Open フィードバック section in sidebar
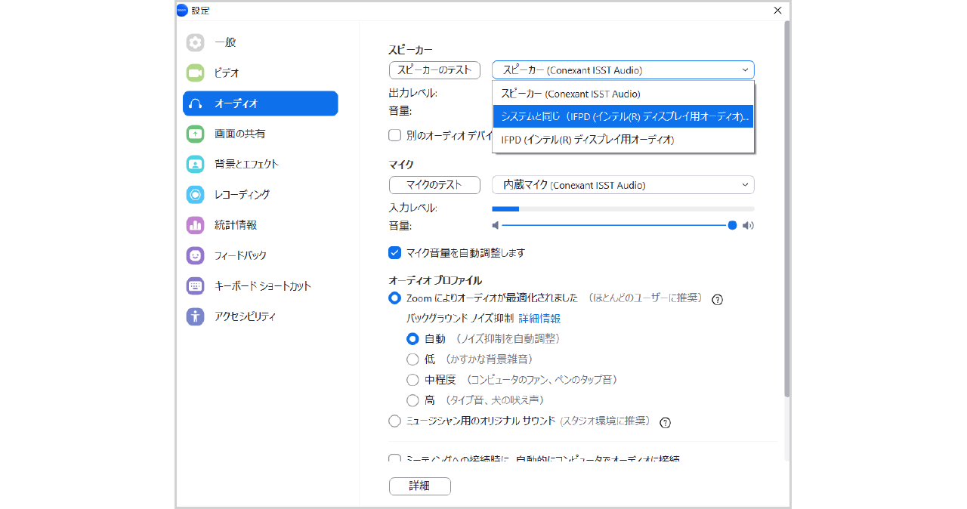967x509 pixels. [x=240, y=255]
